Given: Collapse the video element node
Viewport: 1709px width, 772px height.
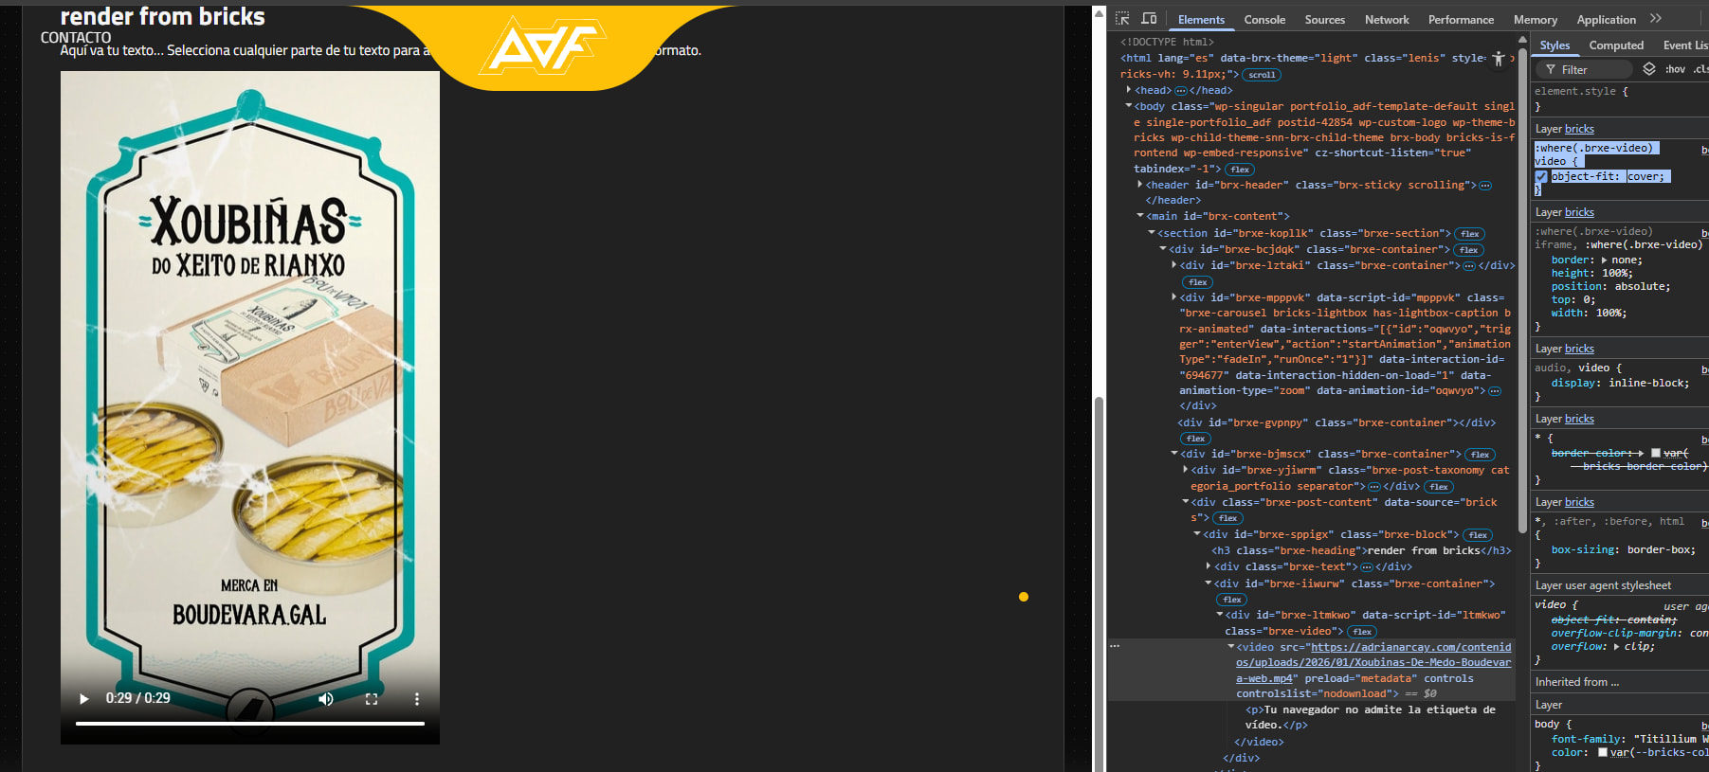Looking at the screenshot, I should click(1230, 647).
